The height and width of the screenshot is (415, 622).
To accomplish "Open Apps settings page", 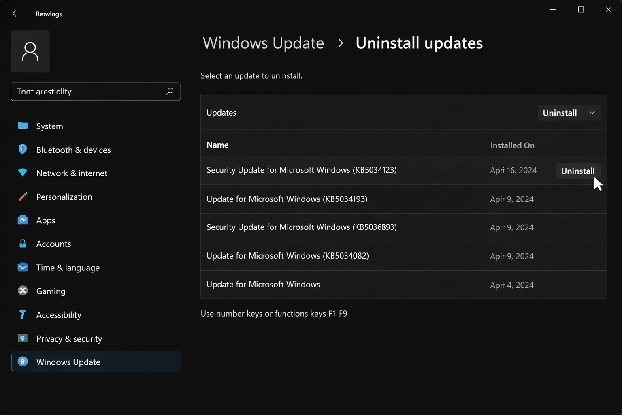I will [x=96, y=220].
